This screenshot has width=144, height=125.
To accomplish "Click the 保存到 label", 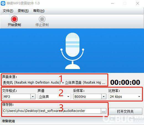I will point(8,104).
